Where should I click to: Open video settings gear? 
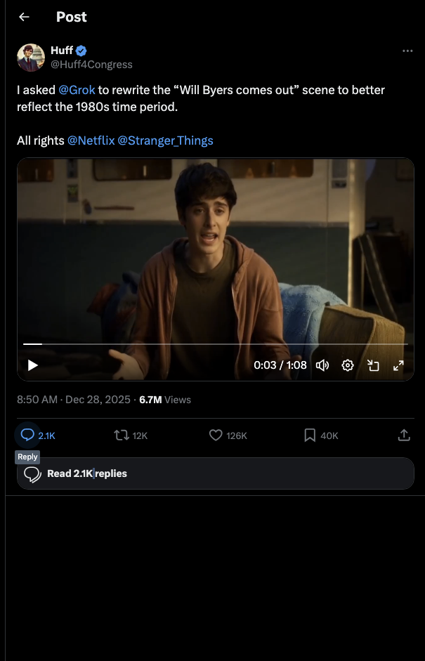[348, 365]
